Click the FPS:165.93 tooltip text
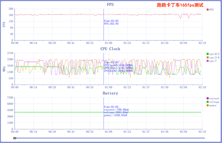 pyautogui.click(x=111, y=24)
